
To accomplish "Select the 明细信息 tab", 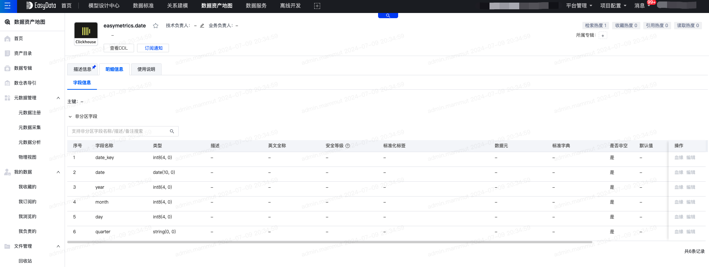I will coord(114,69).
